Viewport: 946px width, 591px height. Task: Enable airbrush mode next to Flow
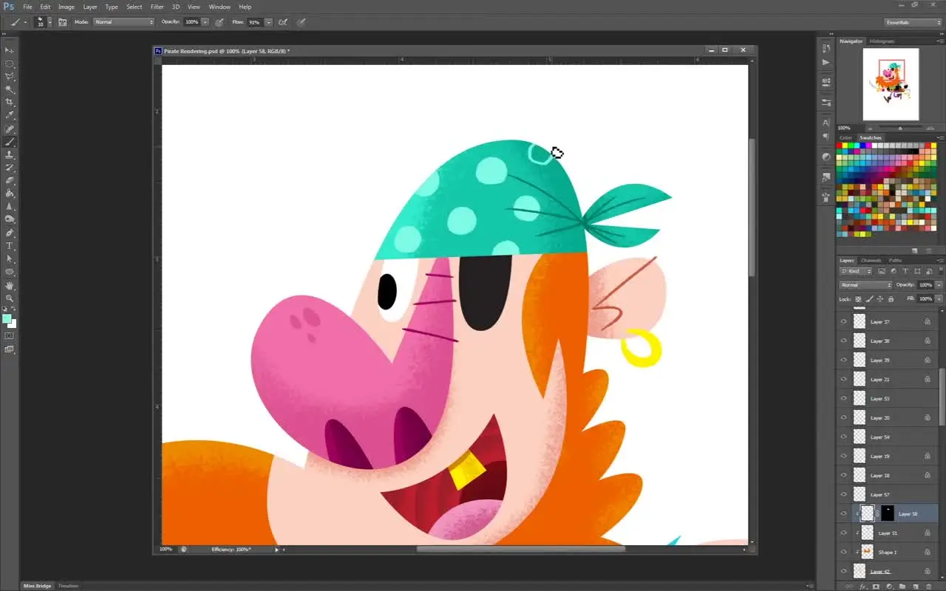pyautogui.click(x=283, y=22)
